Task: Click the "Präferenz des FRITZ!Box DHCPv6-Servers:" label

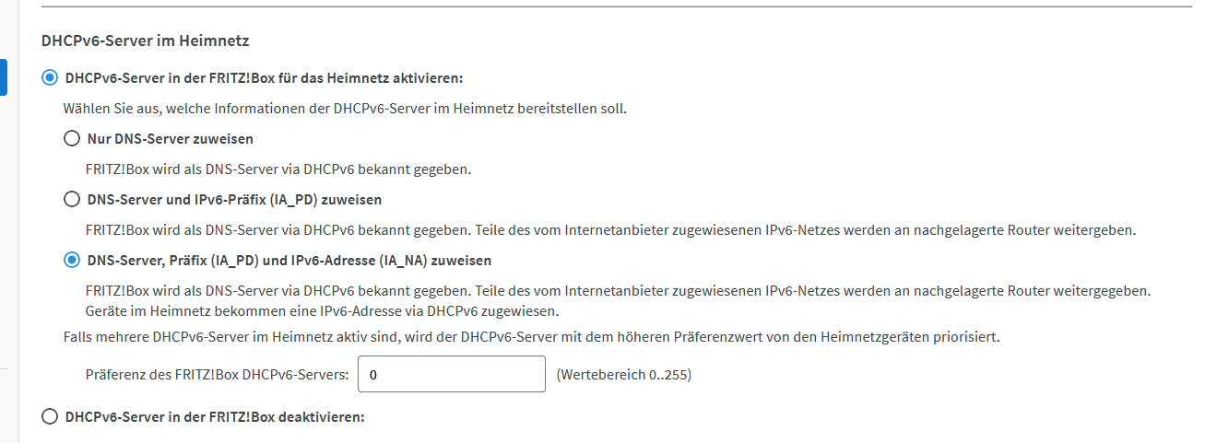Action: [217, 375]
